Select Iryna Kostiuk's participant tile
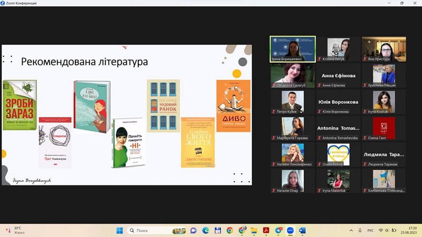 coord(384,102)
